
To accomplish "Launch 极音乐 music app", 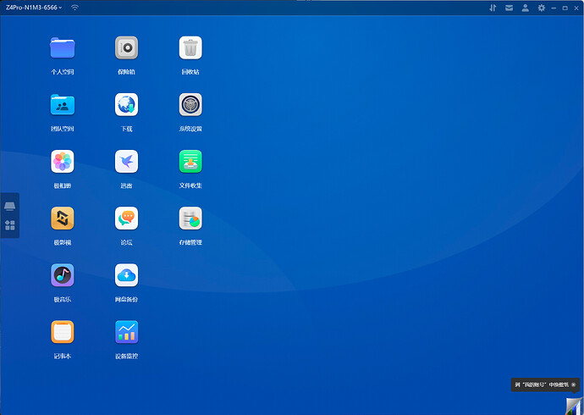I will 63,275.
